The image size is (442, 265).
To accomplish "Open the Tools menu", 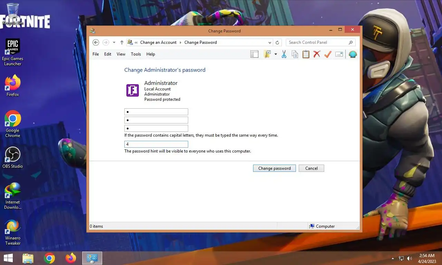I will click(136, 54).
